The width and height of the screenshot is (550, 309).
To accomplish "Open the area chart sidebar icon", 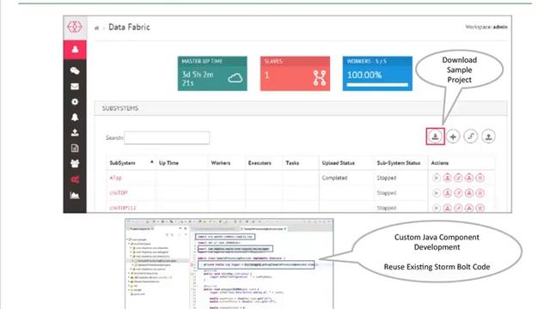I will pos(75,195).
